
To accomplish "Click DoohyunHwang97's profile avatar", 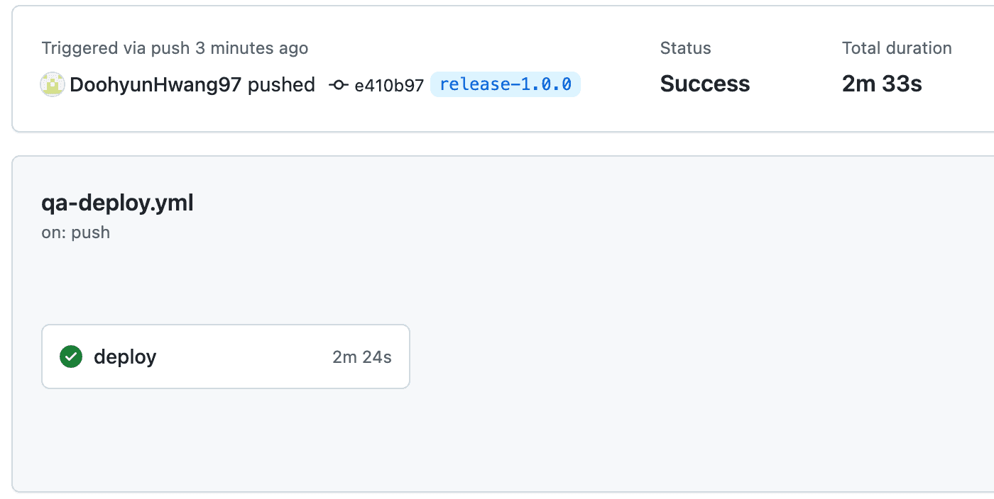I will tap(53, 84).
